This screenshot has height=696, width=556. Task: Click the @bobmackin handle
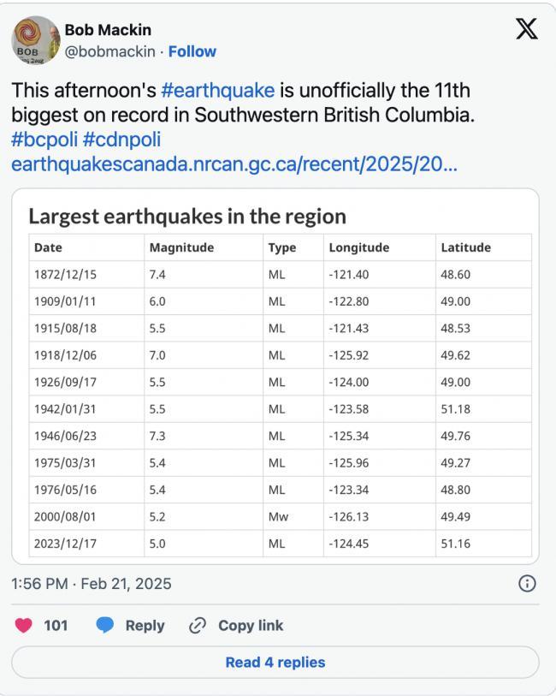111,51
